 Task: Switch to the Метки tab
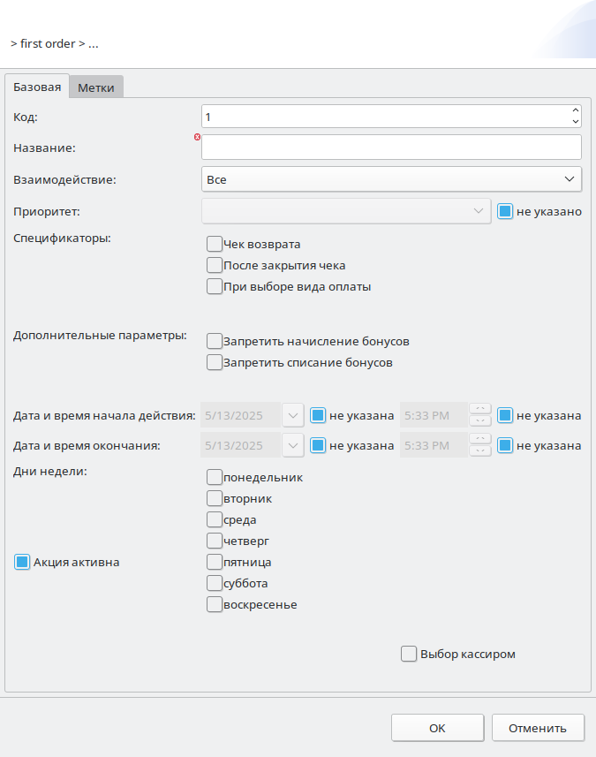click(96, 87)
